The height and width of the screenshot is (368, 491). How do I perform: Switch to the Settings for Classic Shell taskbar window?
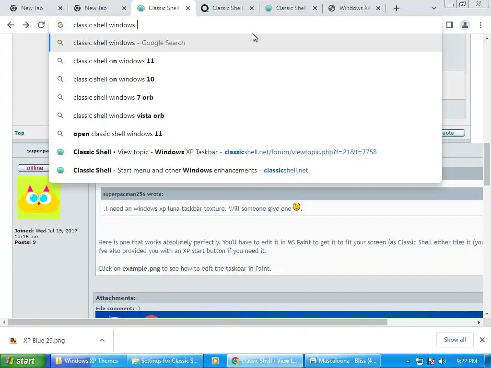coord(165,361)
